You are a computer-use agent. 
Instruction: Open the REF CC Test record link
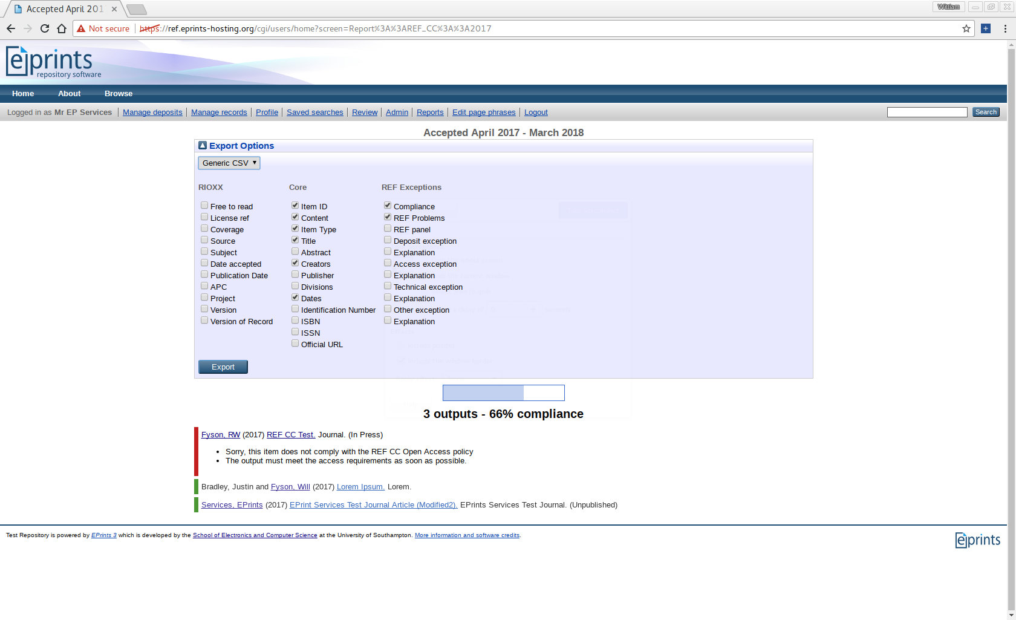[290, 435]
